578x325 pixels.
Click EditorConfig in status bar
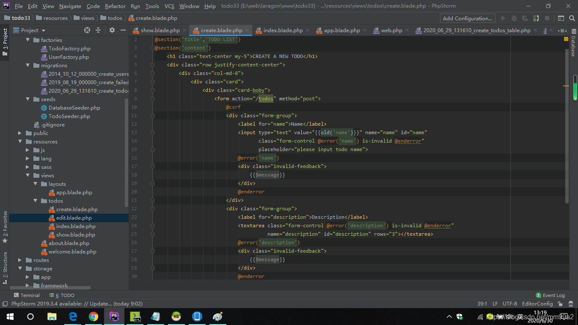tap(537, 304)
